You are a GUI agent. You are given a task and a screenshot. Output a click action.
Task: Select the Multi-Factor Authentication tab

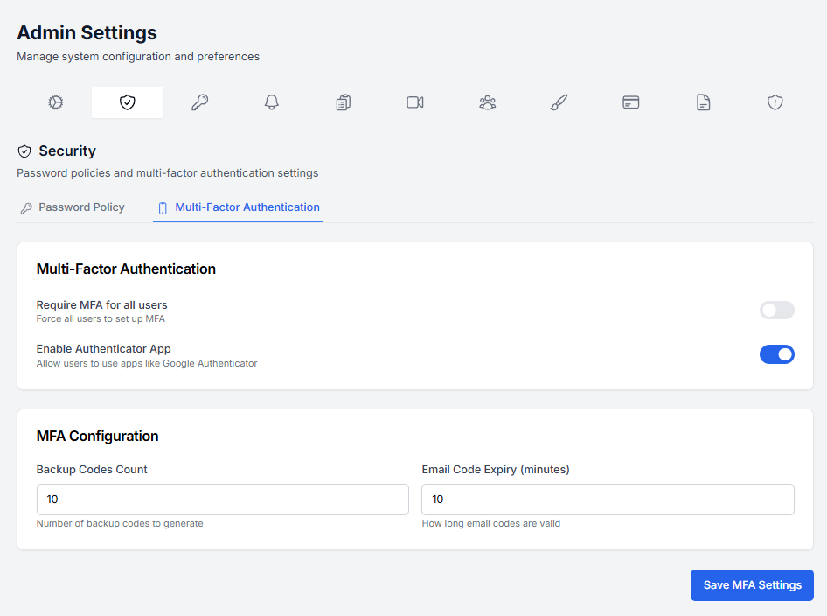[238, 207]
